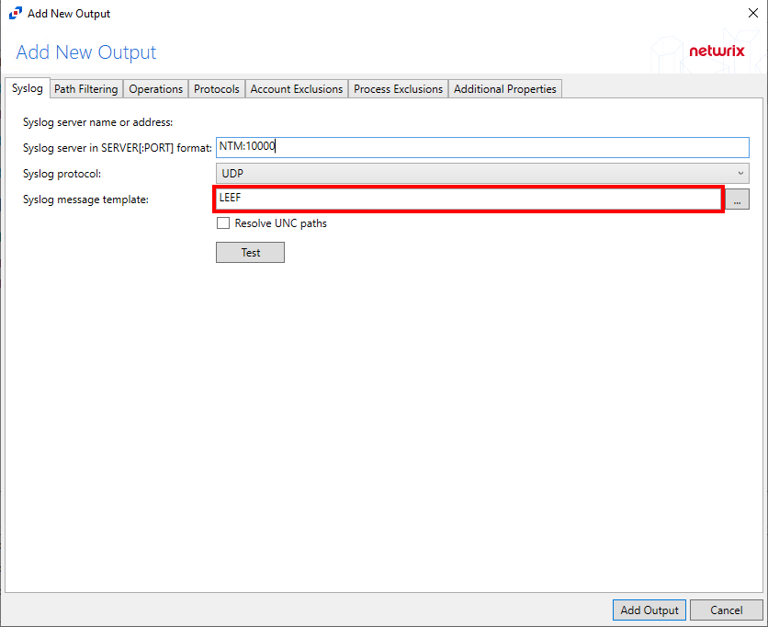The image size is (768, 627).
Task: Show the Additional Properties tab
Action: tap(504, 89)
